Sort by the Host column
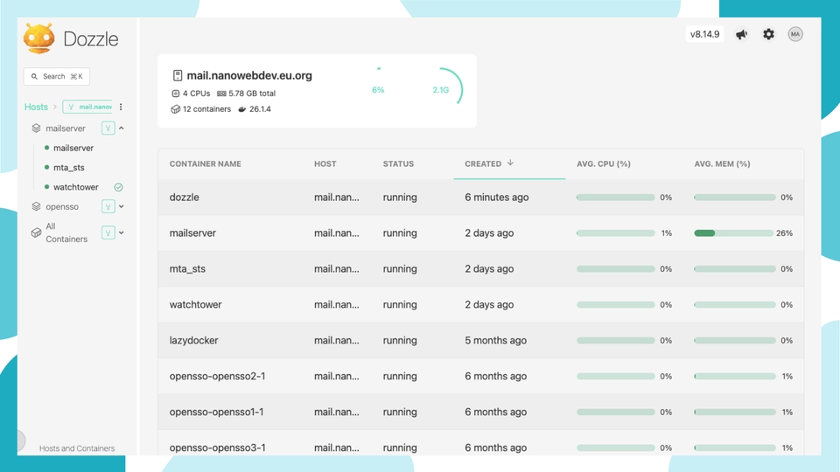Viewport: 840px width, 472px height. pos(325,163)
